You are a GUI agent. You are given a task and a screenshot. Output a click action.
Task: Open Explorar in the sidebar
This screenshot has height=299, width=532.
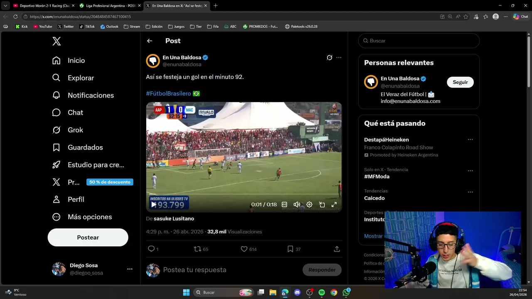(x=73, y=78)
